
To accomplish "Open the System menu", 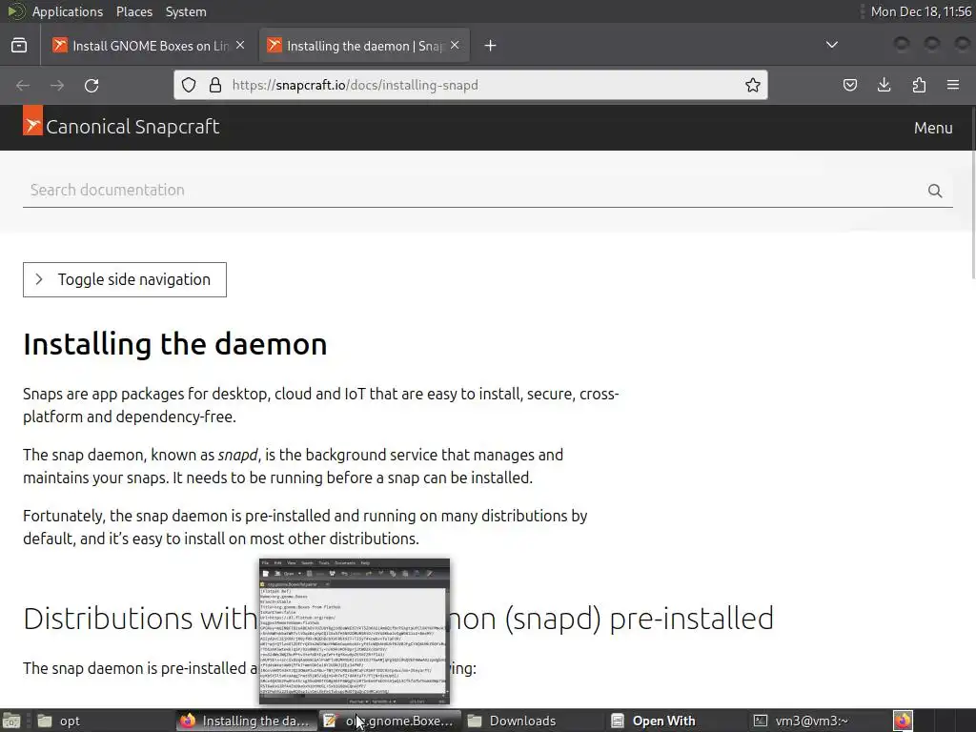I will 186,11.
